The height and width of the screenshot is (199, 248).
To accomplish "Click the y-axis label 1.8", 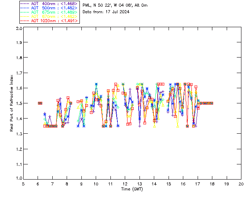I will click(x=19, y=58).
